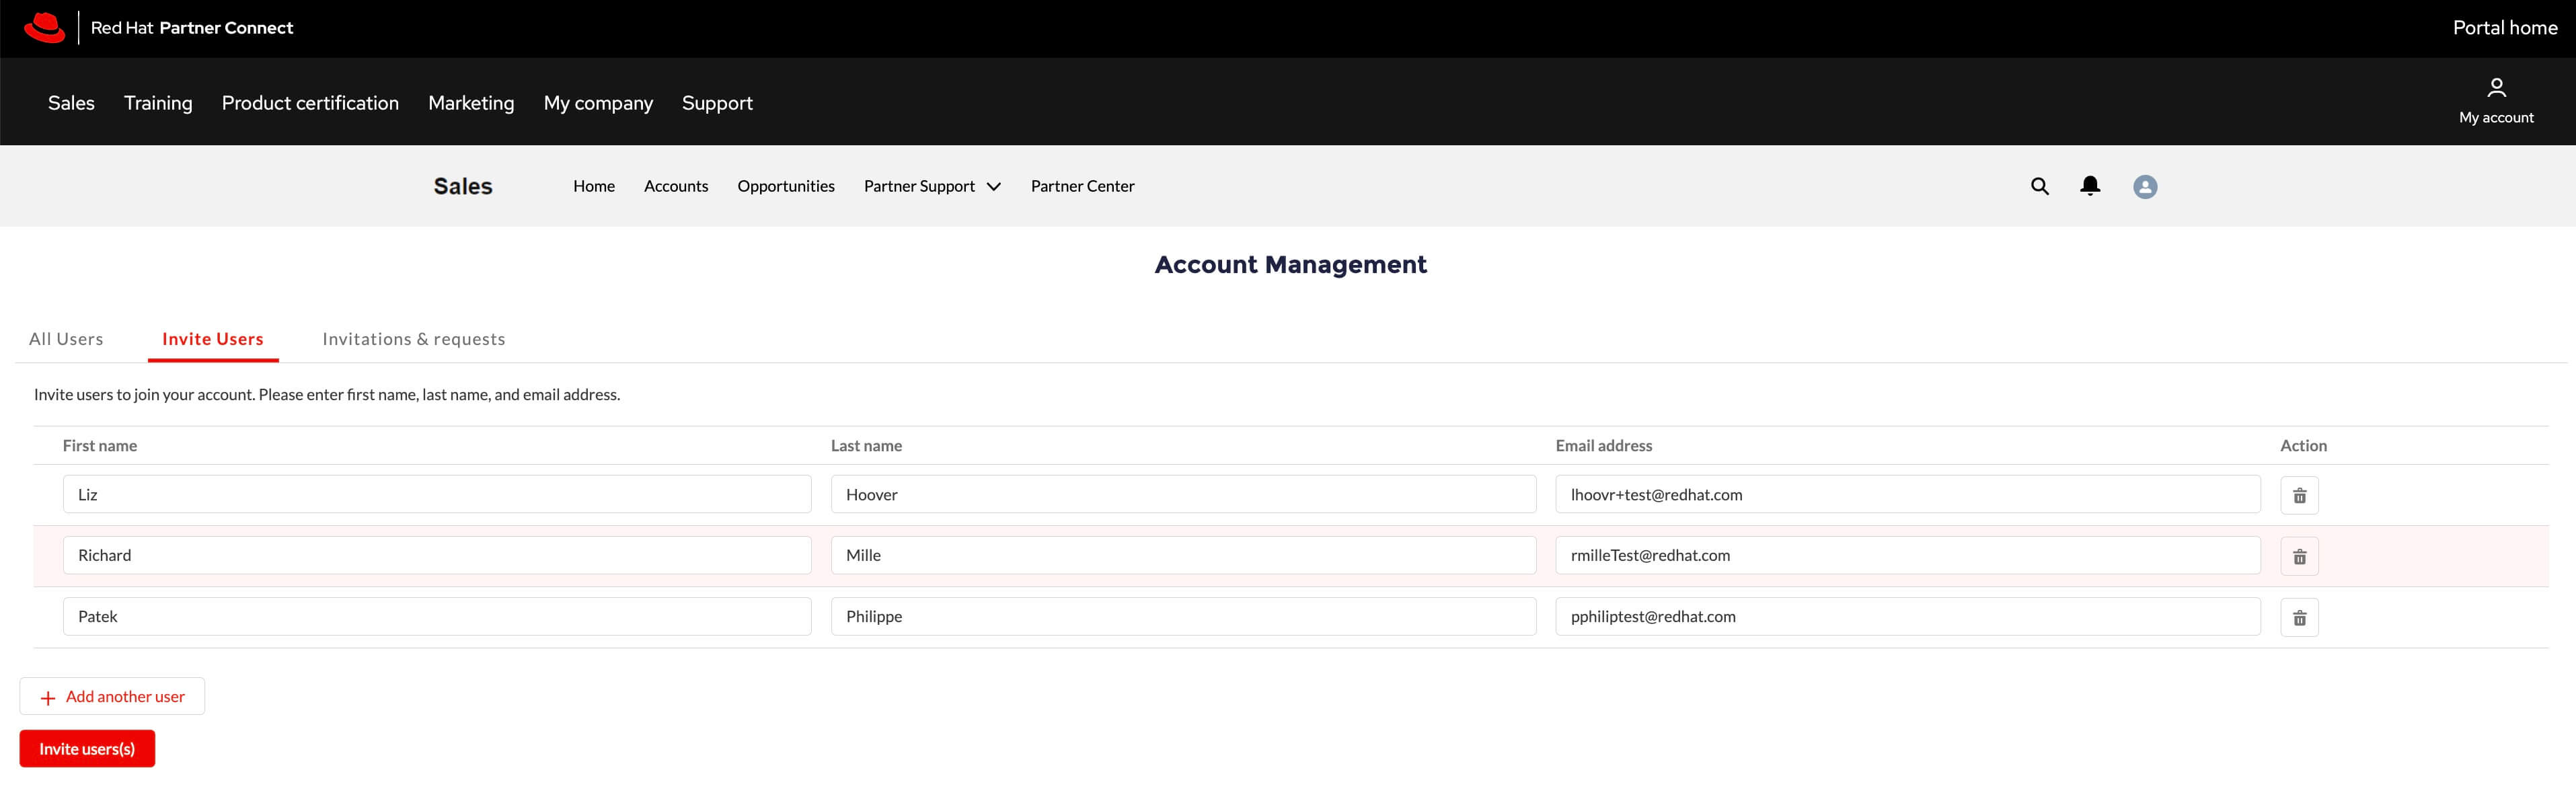Click the Opportunities nav link
This screenshot has height=799, width=2576.
[785, 186]
